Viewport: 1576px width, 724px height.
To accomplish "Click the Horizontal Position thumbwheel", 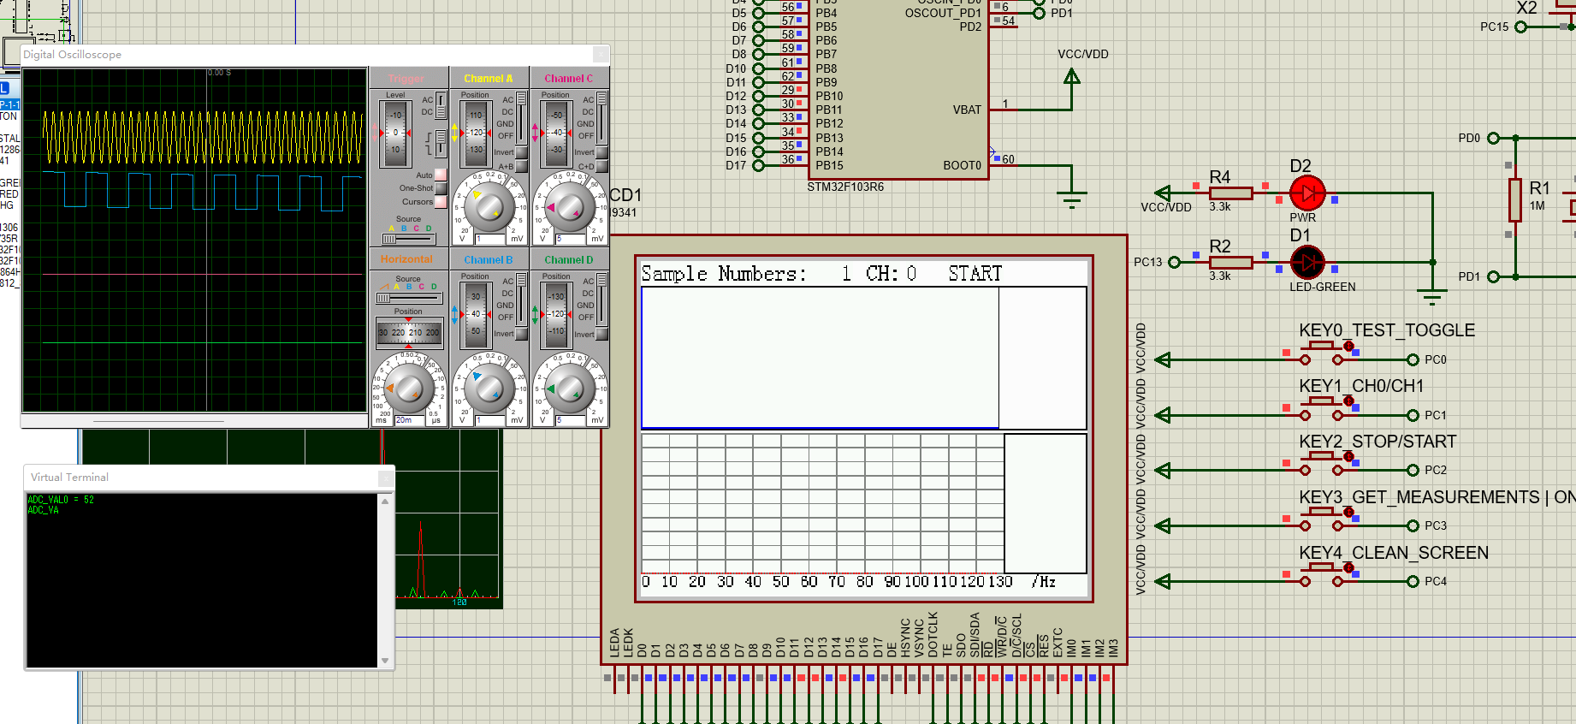I will [x=409, y=332].
